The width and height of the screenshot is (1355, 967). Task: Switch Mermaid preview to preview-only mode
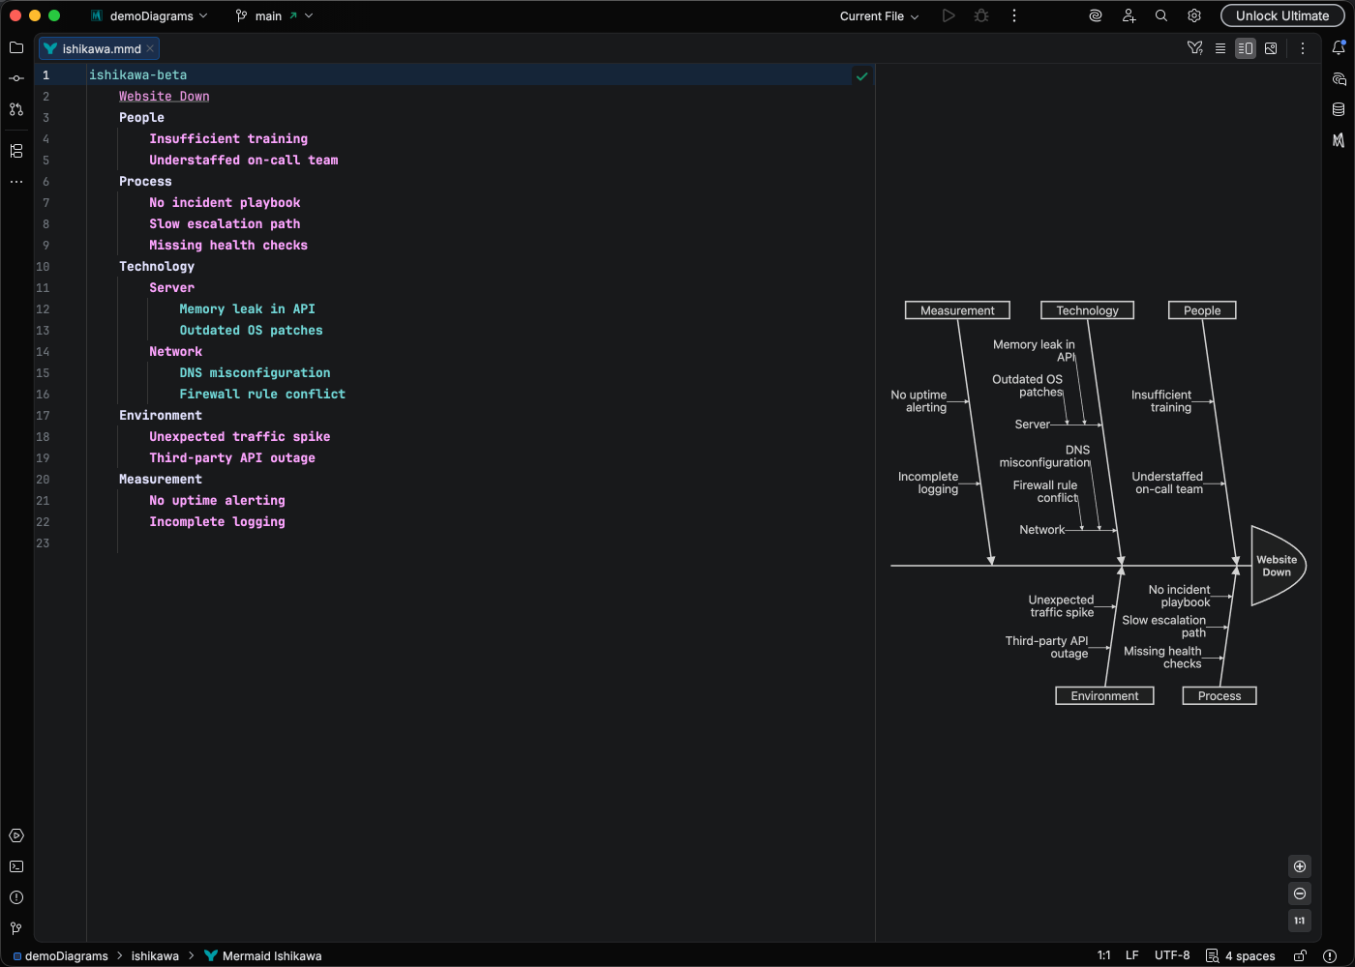[x=1271, y=47]
